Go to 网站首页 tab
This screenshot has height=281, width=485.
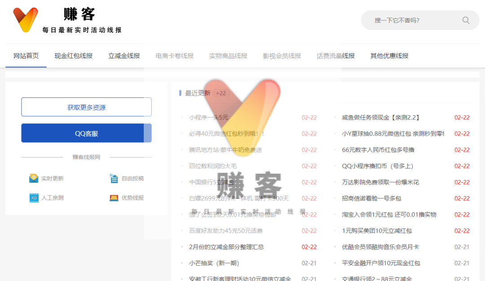click(26, 56)
